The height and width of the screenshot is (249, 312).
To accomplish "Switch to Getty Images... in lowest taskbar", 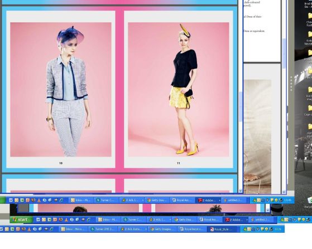I will (x=163, y=229).
